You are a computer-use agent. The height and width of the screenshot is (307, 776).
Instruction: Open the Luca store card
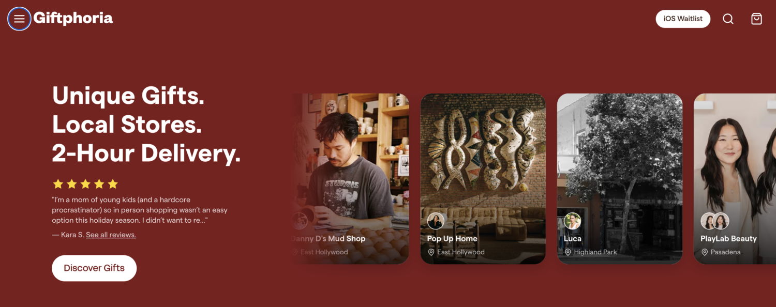620,179
